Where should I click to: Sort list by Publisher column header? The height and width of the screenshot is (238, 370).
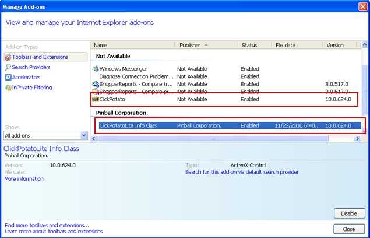(x=206, y=45)
